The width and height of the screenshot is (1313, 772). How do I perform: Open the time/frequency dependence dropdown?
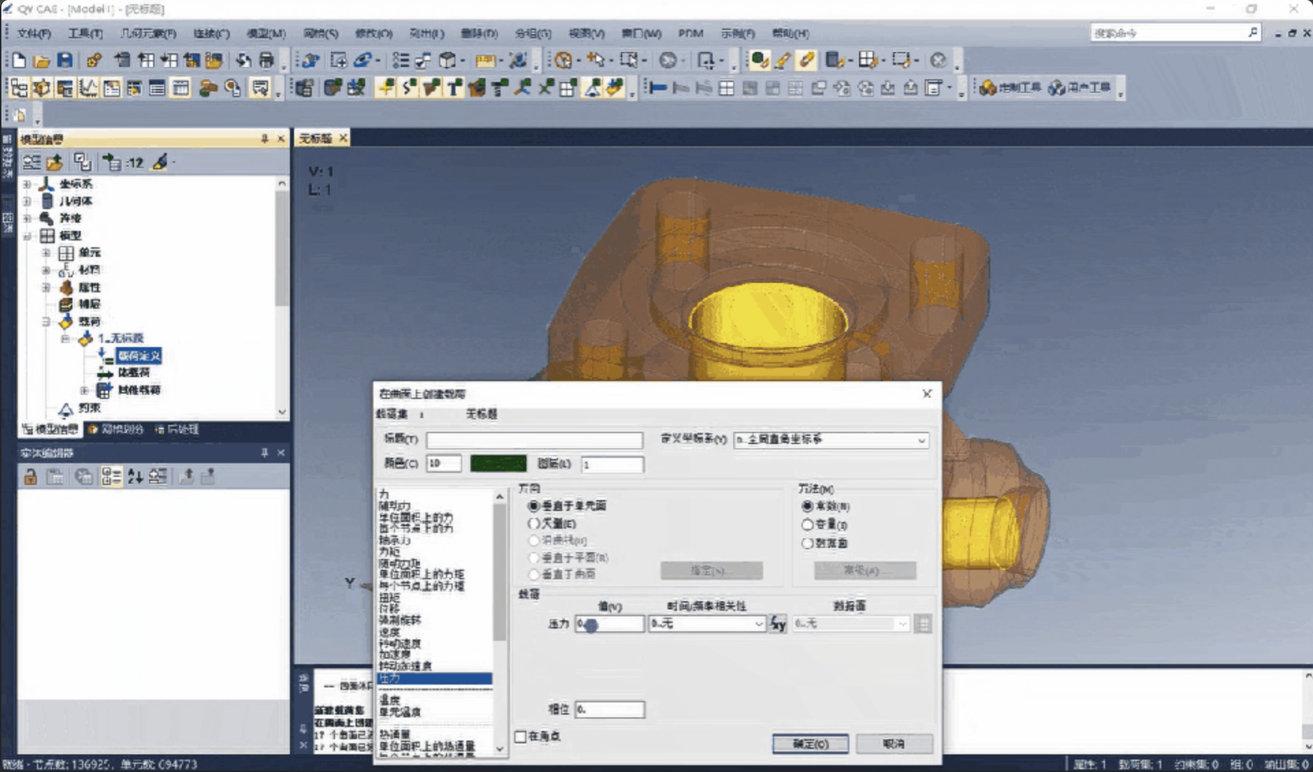(707, 623)
